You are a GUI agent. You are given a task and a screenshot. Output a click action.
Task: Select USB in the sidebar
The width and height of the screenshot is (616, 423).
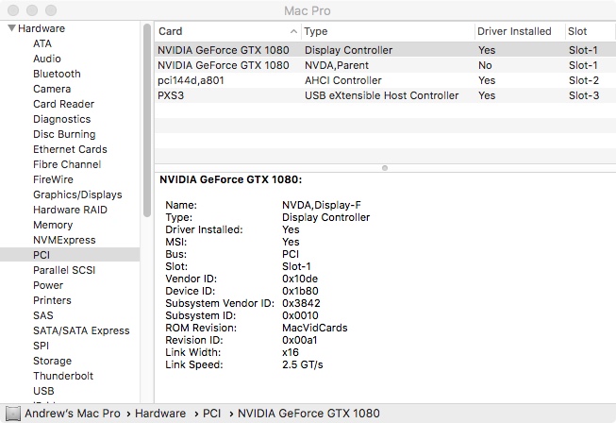pos(43,391)
